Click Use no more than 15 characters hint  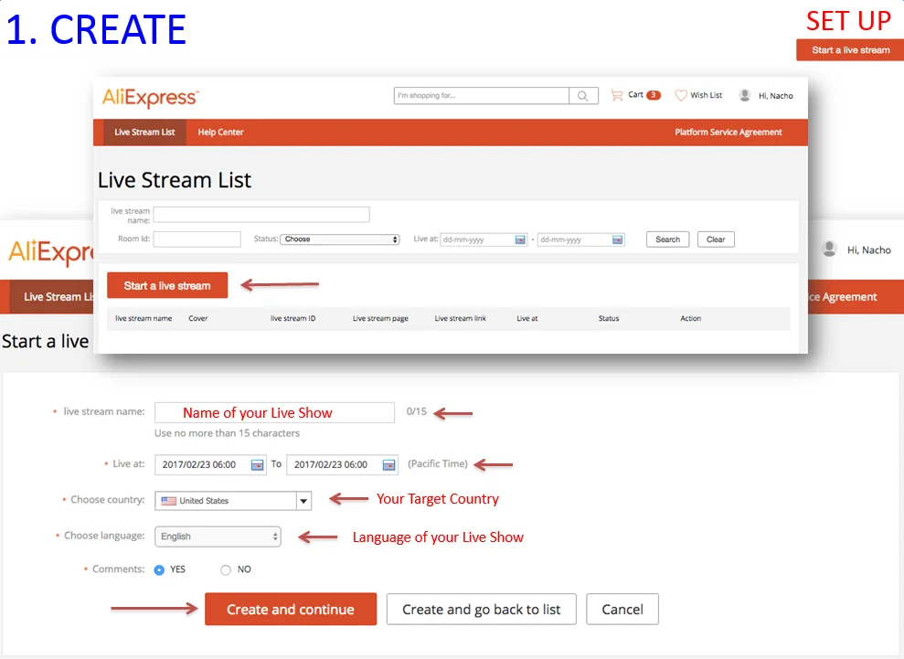tap(228, 433)
